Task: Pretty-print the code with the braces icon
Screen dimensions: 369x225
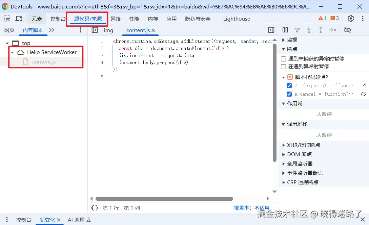Action: [95, 208]
